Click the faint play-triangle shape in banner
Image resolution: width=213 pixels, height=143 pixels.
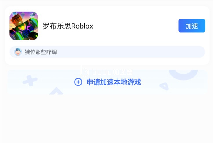[164, 86]
